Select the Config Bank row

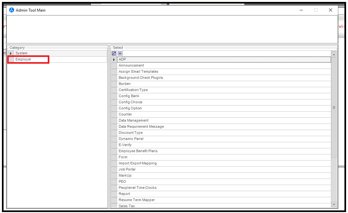point(224,96)
